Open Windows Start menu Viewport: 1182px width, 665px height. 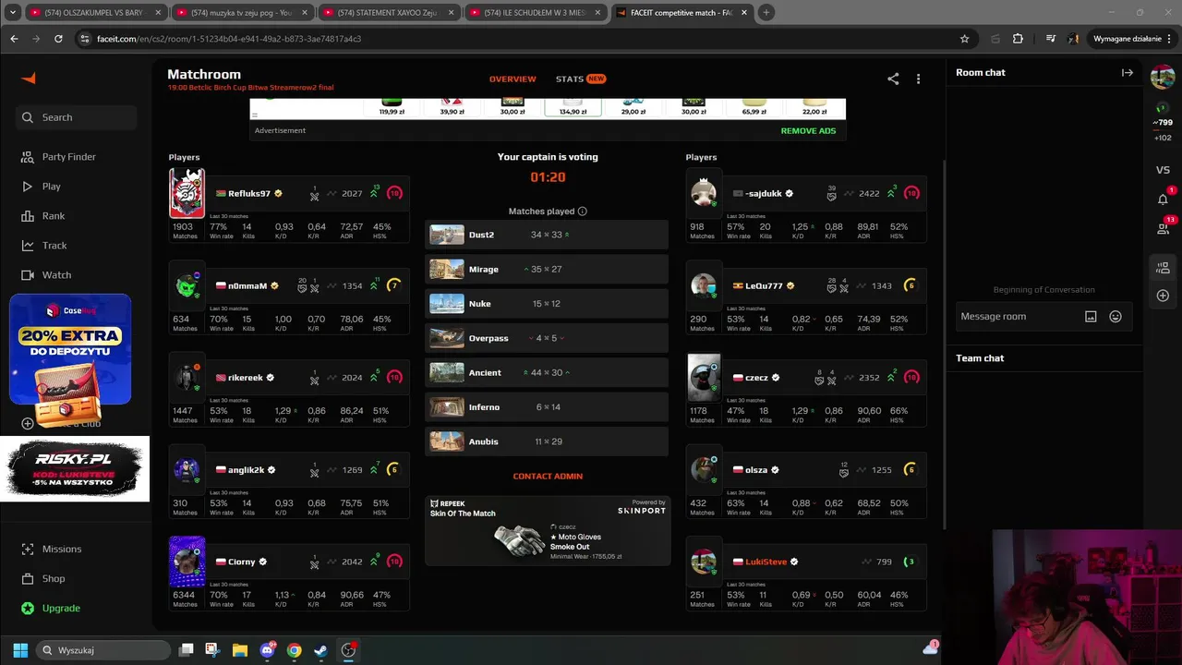click(20, 650)
